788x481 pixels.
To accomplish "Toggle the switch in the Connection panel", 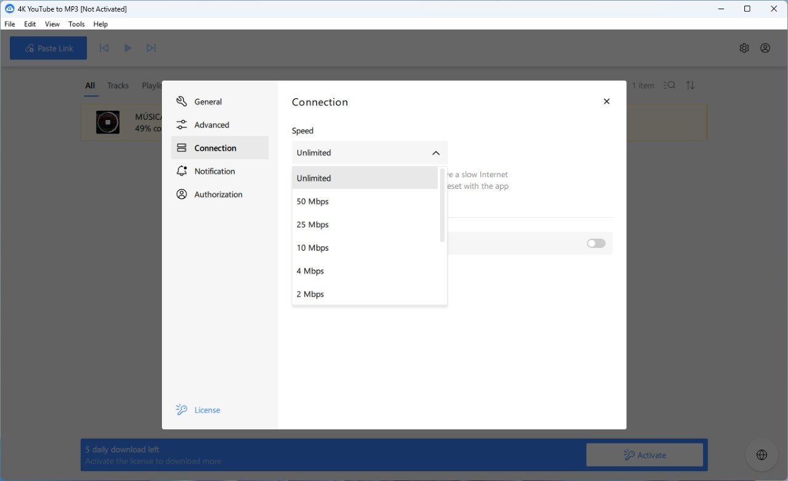I will (x=596, y=244).
